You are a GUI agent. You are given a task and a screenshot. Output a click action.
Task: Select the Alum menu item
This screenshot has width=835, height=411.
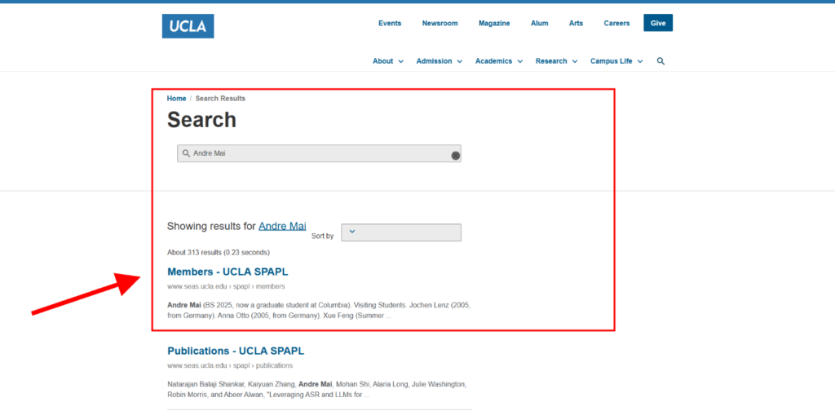click(540, 24)
